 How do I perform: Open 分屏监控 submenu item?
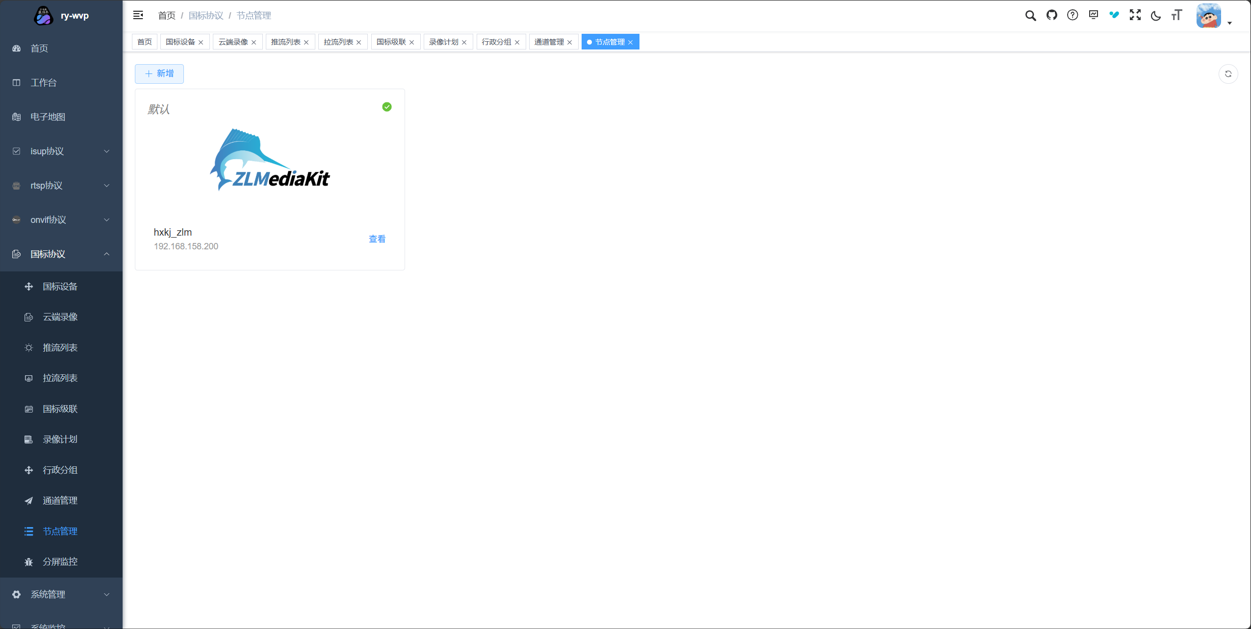coord(61,562)
